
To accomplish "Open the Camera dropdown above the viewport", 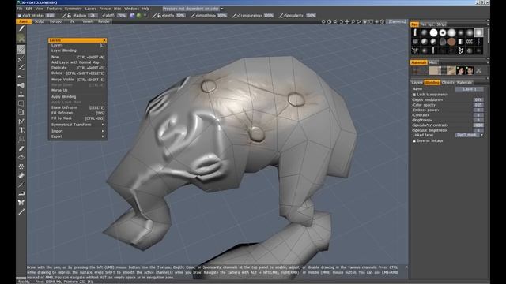I will coord(397,21).
